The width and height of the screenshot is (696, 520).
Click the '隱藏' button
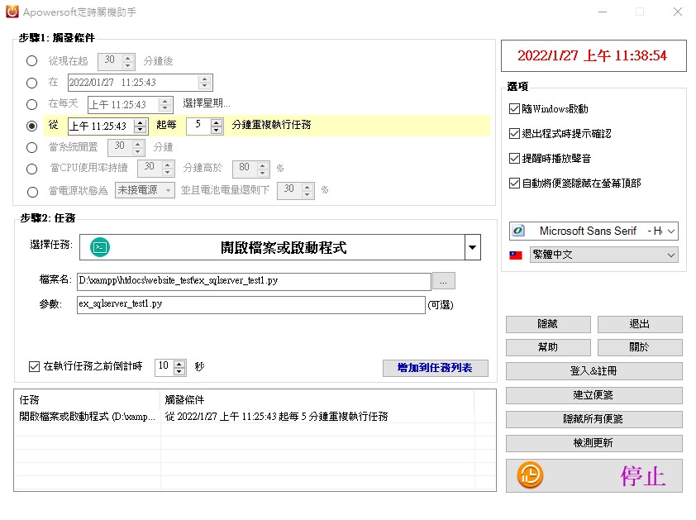coord(548,324)
